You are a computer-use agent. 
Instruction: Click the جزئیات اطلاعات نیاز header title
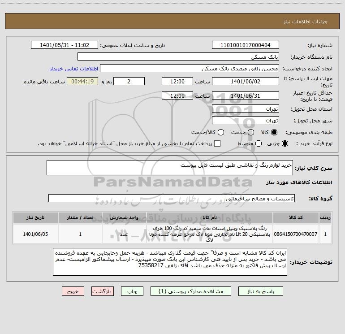(x=306, y=22)
